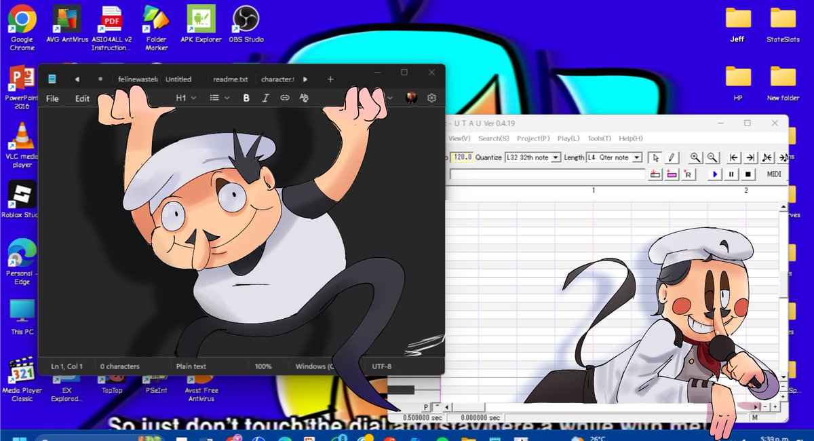The height and width of the screenshot is (441, 814).
Task: Open the File menu in Notepad
Action: pos(52,98)
